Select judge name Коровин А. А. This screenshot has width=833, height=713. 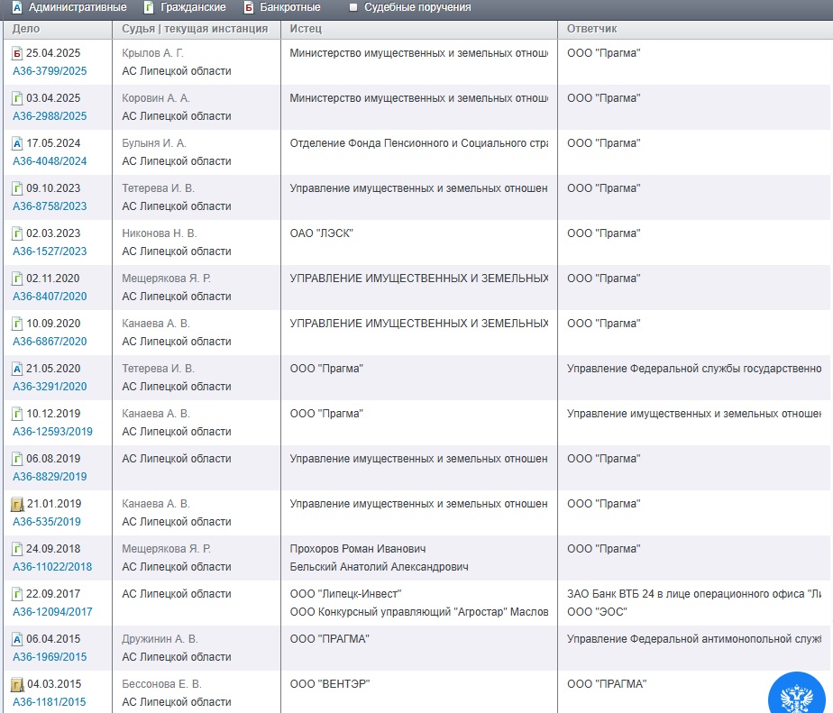[x=156, y=98]
